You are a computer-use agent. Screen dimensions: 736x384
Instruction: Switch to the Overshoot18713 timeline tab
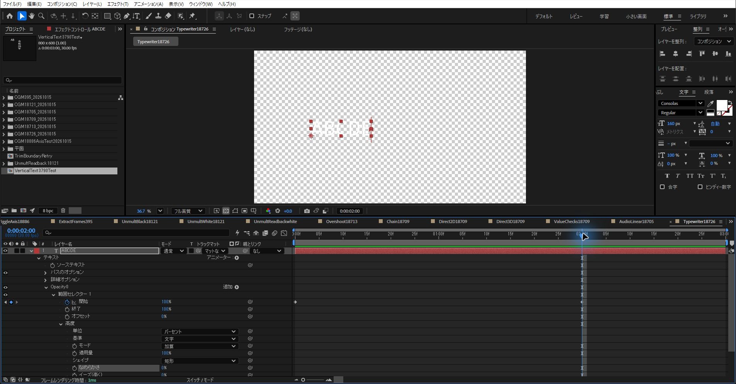coord(341,222)
